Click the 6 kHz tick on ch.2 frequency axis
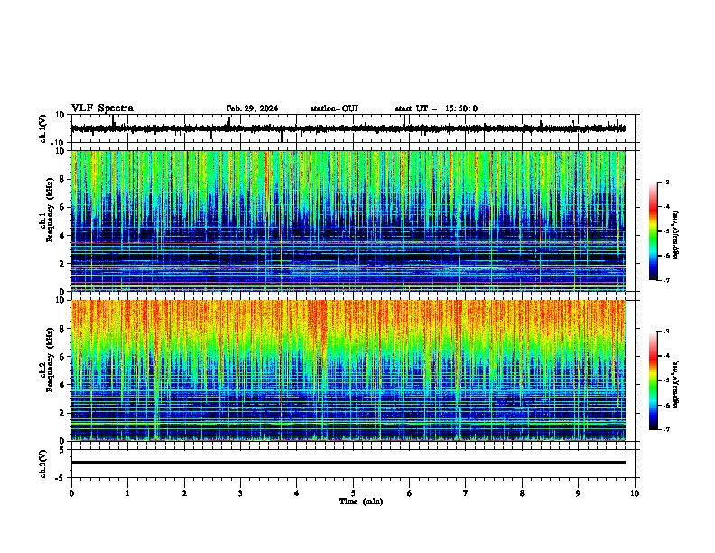 62,357
